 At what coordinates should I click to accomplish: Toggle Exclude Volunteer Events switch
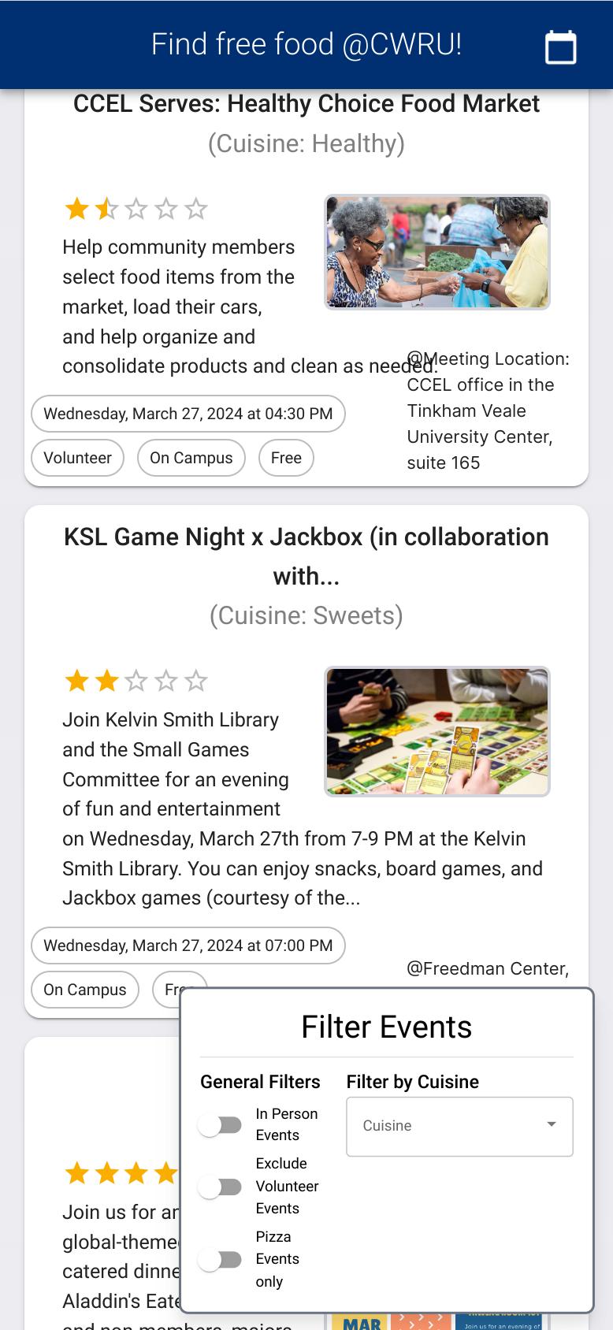click(x=220, y=1186)
